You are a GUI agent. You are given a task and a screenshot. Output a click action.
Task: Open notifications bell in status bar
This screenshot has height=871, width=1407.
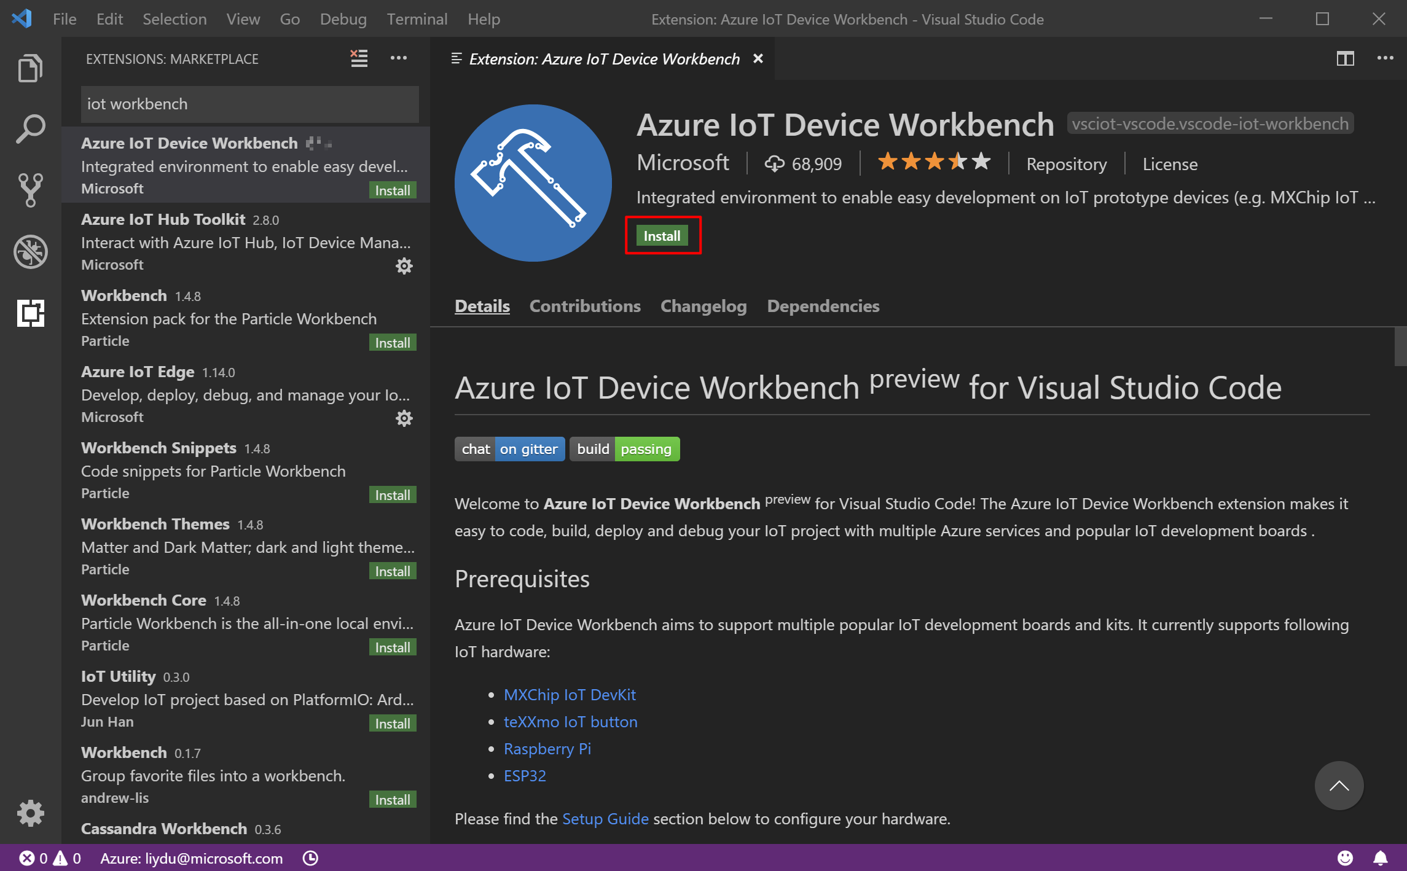1380,858
